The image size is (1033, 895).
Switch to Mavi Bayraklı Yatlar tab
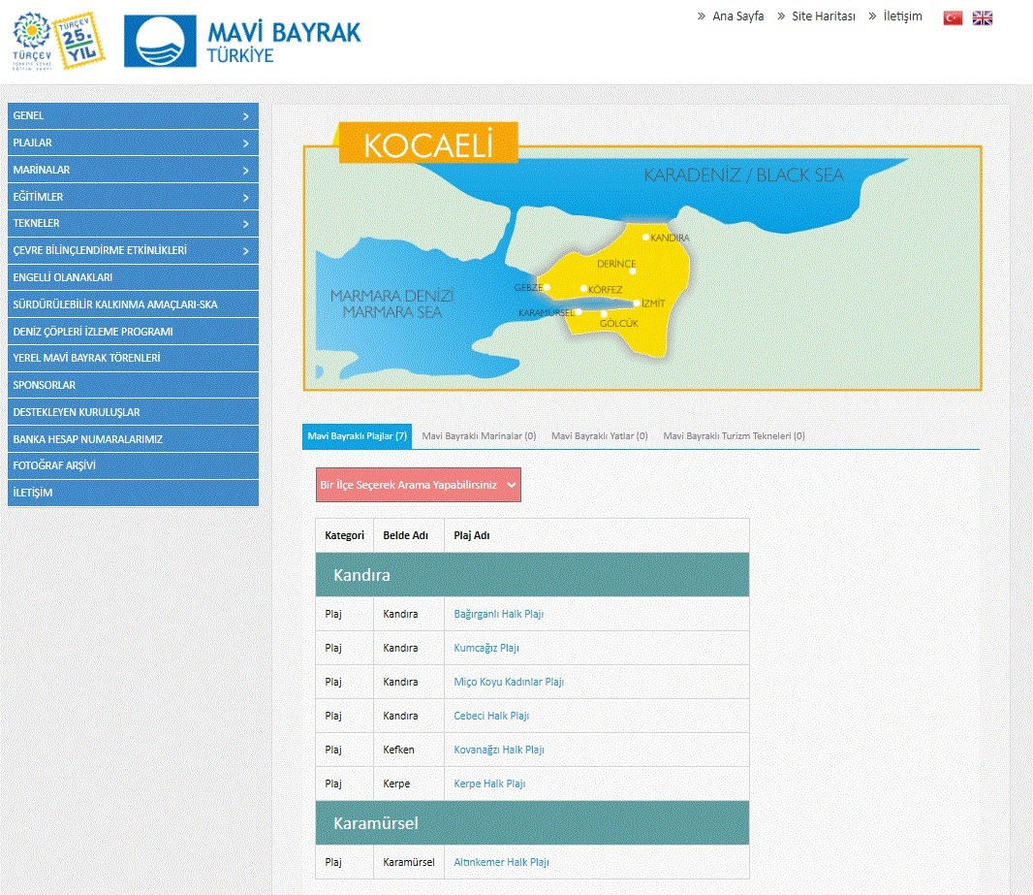point(599,436)
